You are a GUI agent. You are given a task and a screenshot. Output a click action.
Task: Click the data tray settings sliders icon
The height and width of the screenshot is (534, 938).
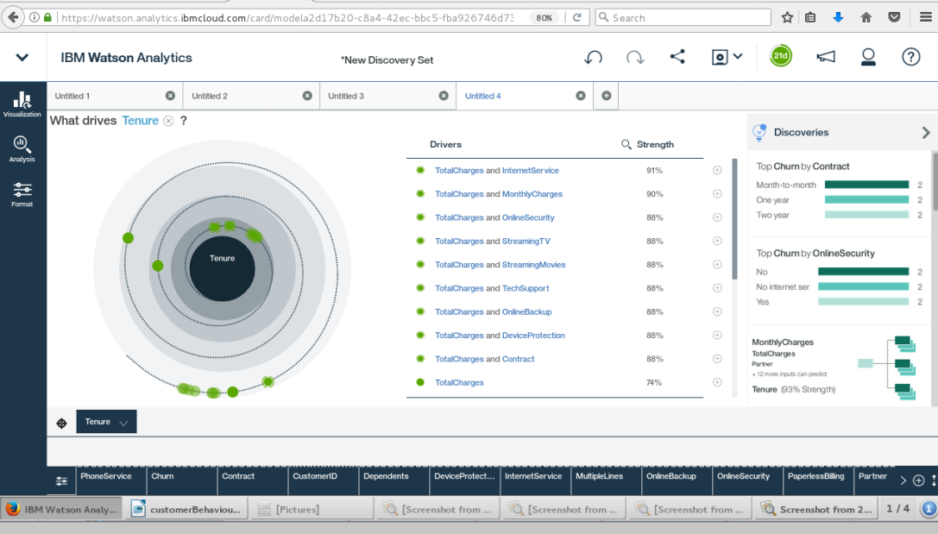click(x=61, y=481)
